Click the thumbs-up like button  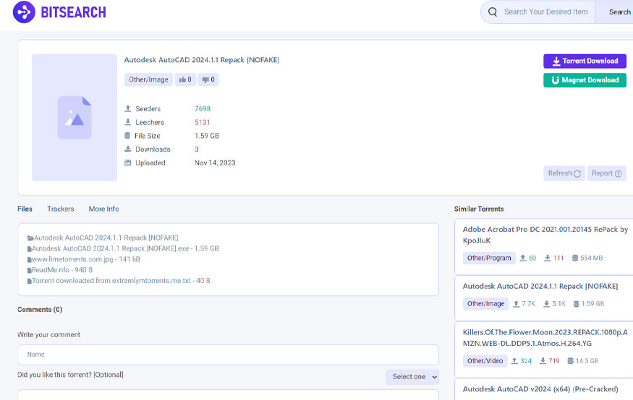pyautogui.click(x=185, y=79)
